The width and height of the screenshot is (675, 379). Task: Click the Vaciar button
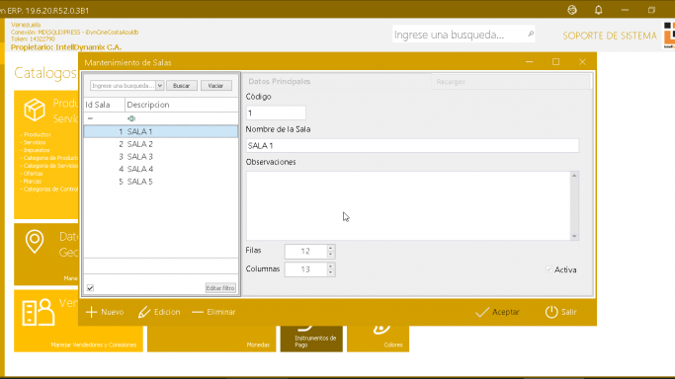pyautogui.click(x=215, y=86)
